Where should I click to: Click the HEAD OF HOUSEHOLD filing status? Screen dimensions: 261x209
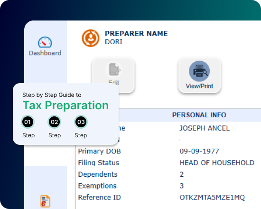pos(217,162)
